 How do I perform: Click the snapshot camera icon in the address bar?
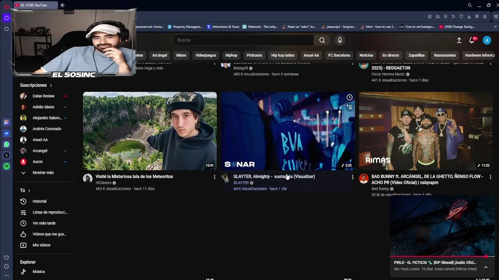pos(438,17)
